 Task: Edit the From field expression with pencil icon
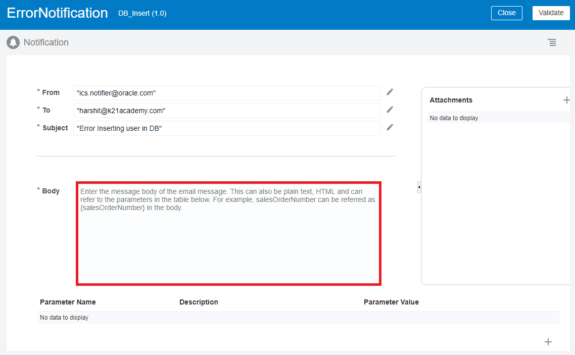coord(389,92)
